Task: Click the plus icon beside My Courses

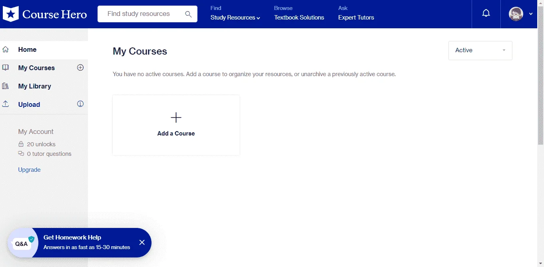Action: click(80, 67)
